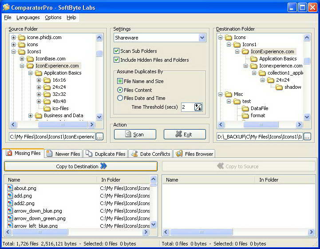Click the Misc folder icon
The width and height of the screenshot is (320, 249).
coord(229,94)
